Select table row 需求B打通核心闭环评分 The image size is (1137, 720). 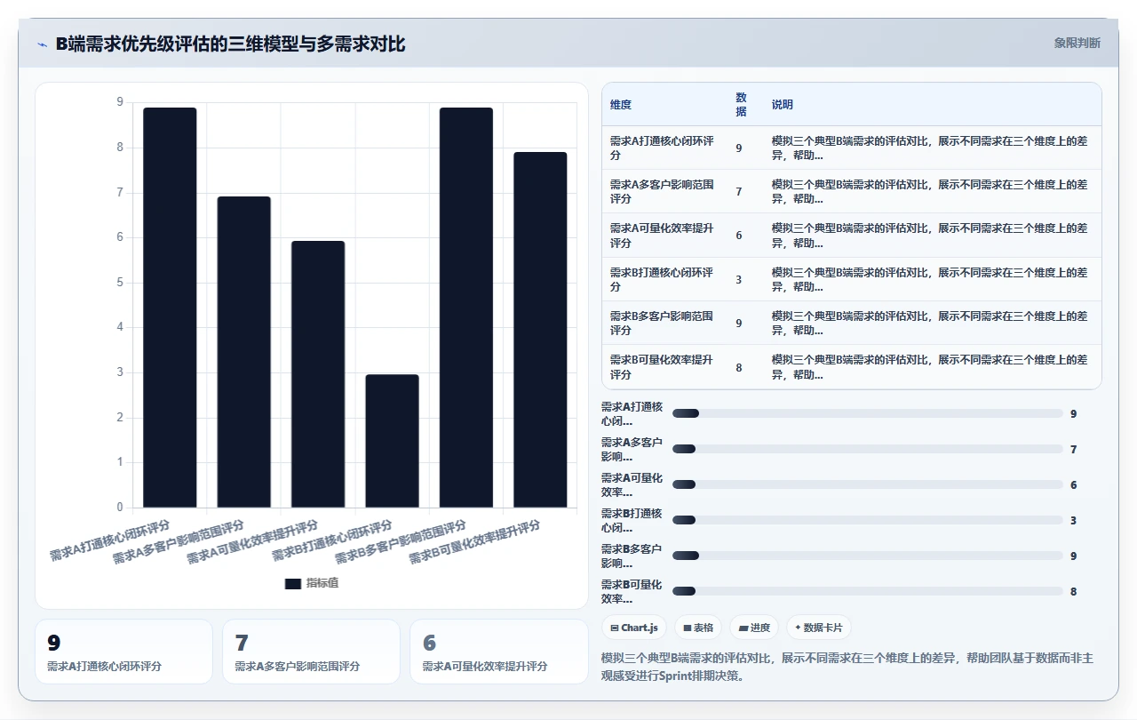tap(852, 279)
